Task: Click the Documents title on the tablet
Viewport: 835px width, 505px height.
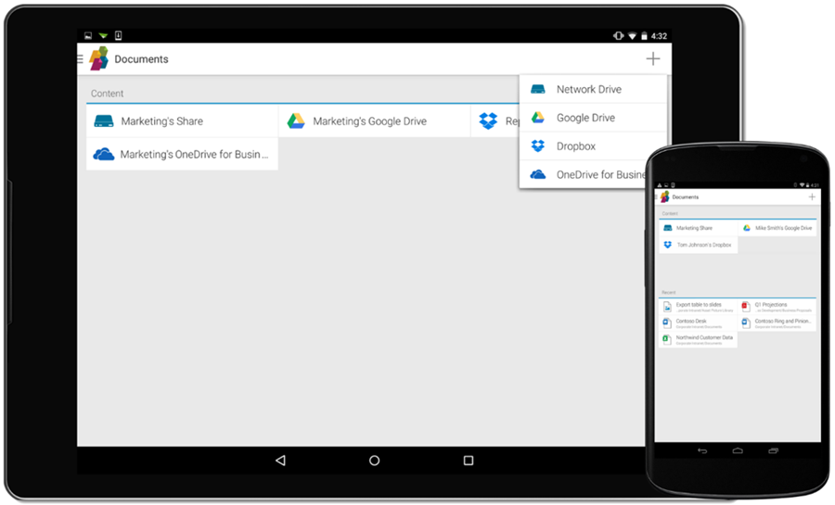Action: click(x=141, y=59)
